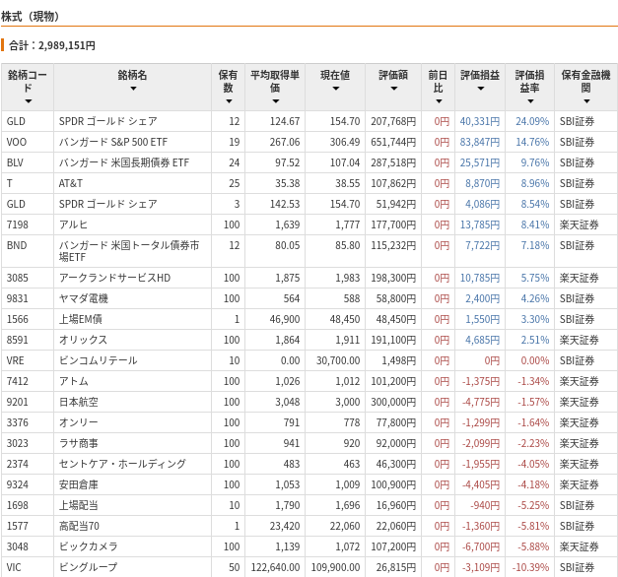Click the ビングループ stock name

(89, 567)
